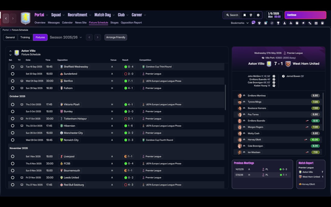Open the shirt kit bookmark icon
This screenshot has height=207, width=331.
(x=259, y=23)
